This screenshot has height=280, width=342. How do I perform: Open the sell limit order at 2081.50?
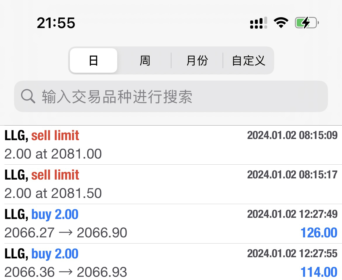[x=171, y=184]
